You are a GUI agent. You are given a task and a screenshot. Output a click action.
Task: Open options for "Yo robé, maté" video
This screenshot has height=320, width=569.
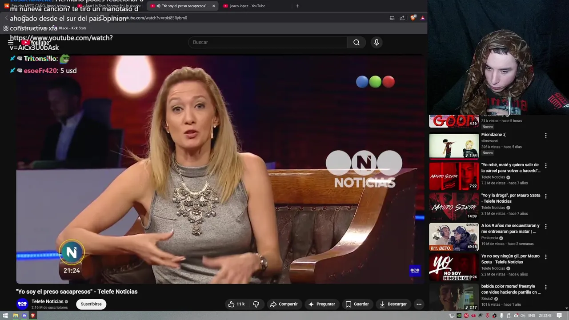point(545,166)
